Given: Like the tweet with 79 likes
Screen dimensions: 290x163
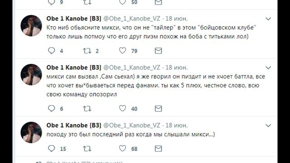Looking at the screenshot, I should (x=122, y=50).
